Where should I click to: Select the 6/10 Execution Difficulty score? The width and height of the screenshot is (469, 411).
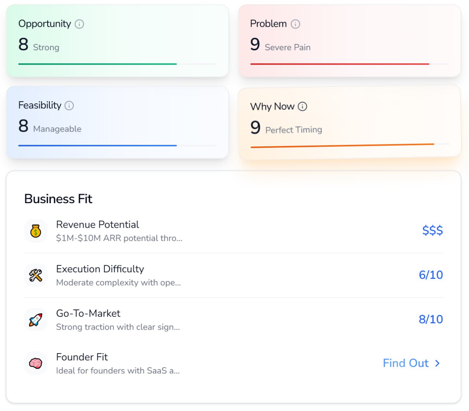431,275
